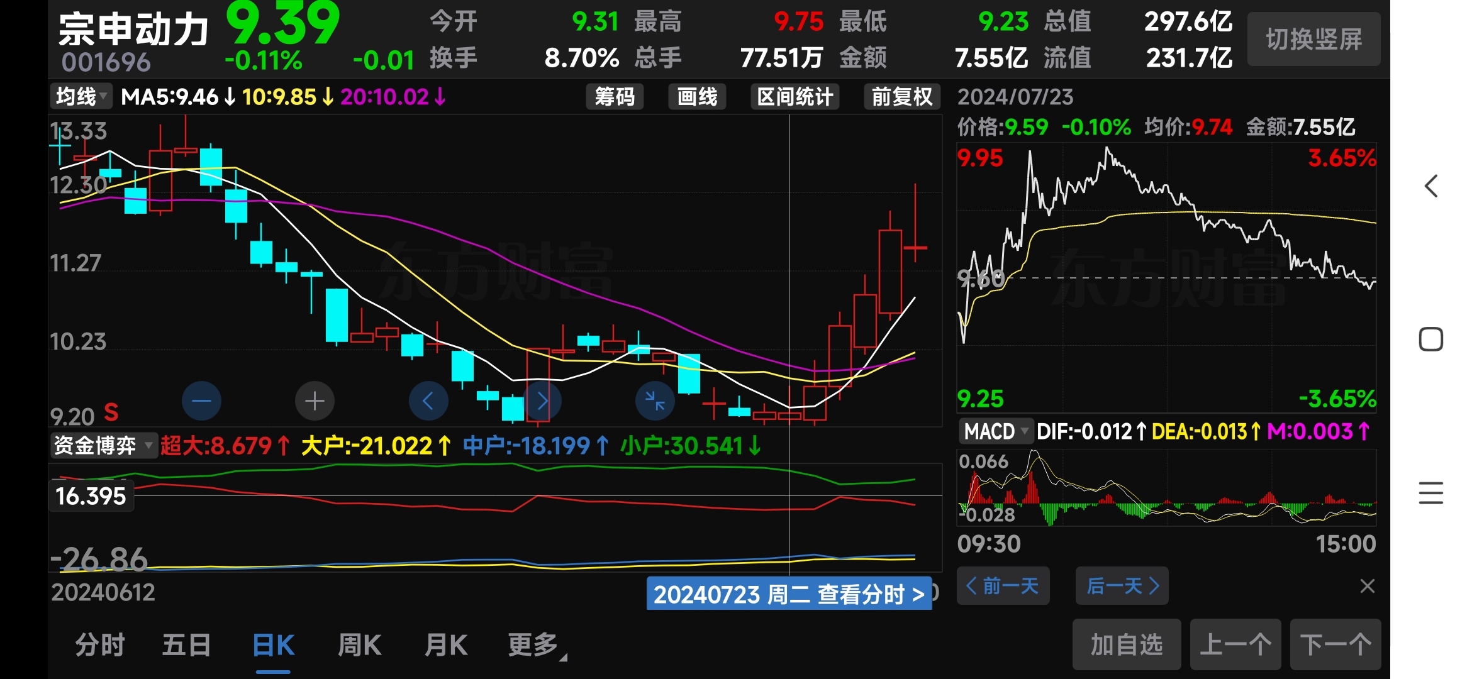Move K-line chart left with arrow button
Screen dimensions: 1472x679
click(428, 401)
